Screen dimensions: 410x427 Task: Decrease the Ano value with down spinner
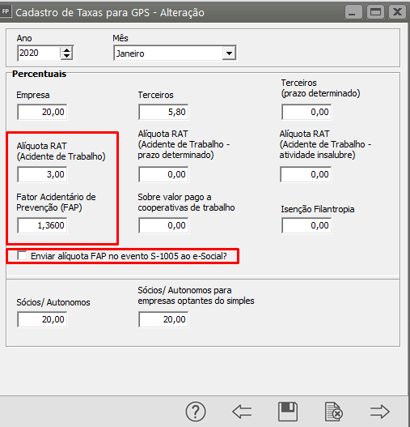(66, 56)
